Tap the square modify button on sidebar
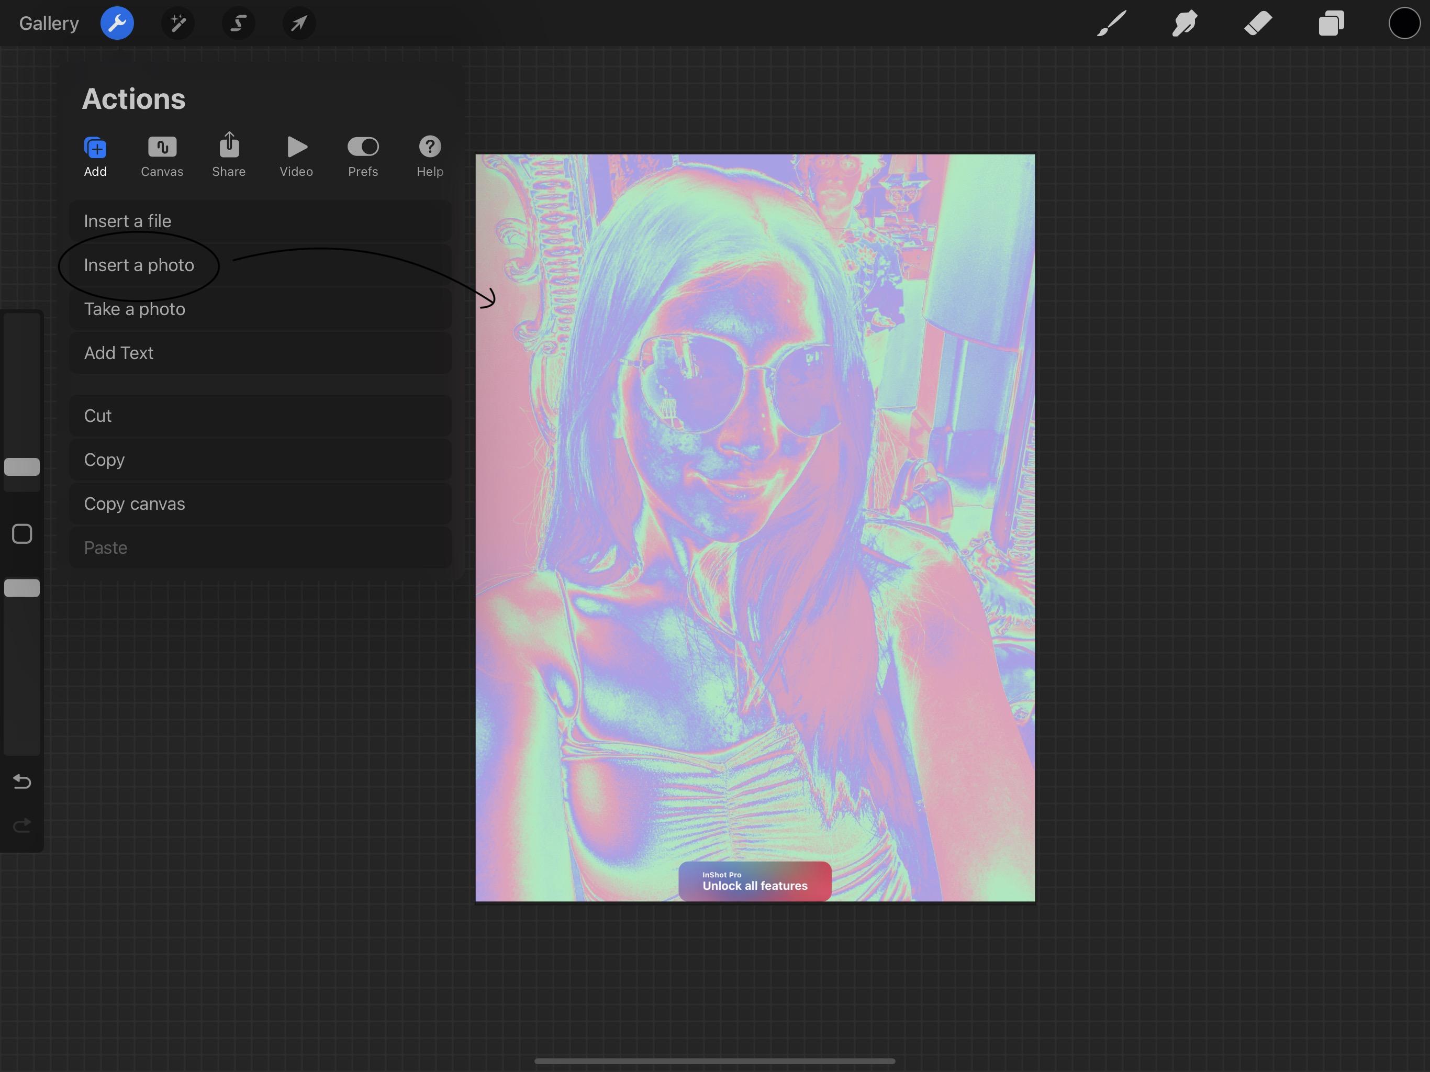The height and width of the screenshot is (1072, 1430). 22,534
